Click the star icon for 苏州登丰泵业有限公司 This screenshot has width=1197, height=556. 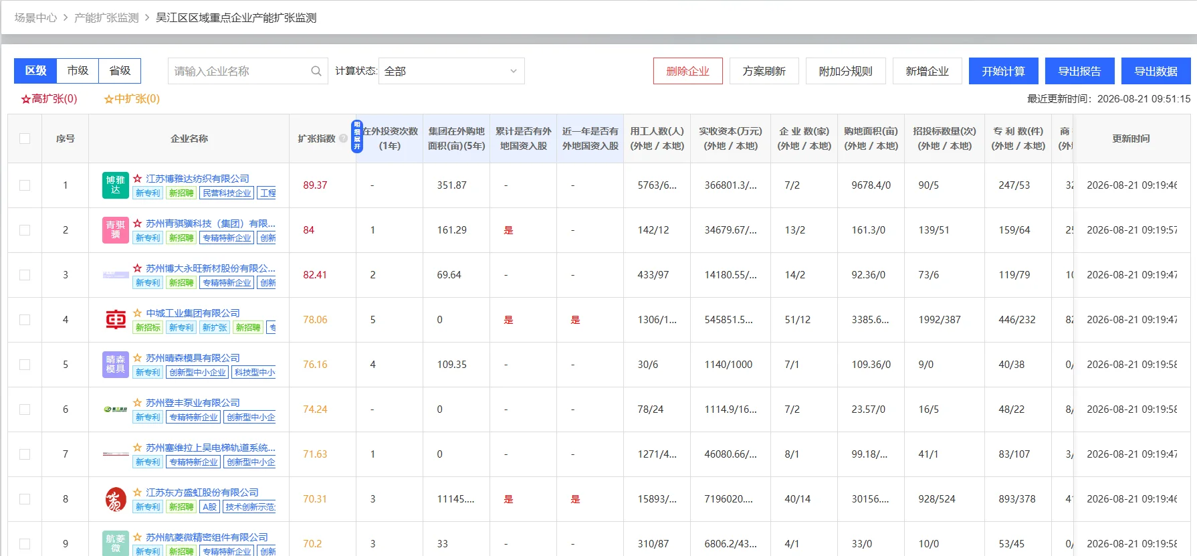tap(137, 403)
